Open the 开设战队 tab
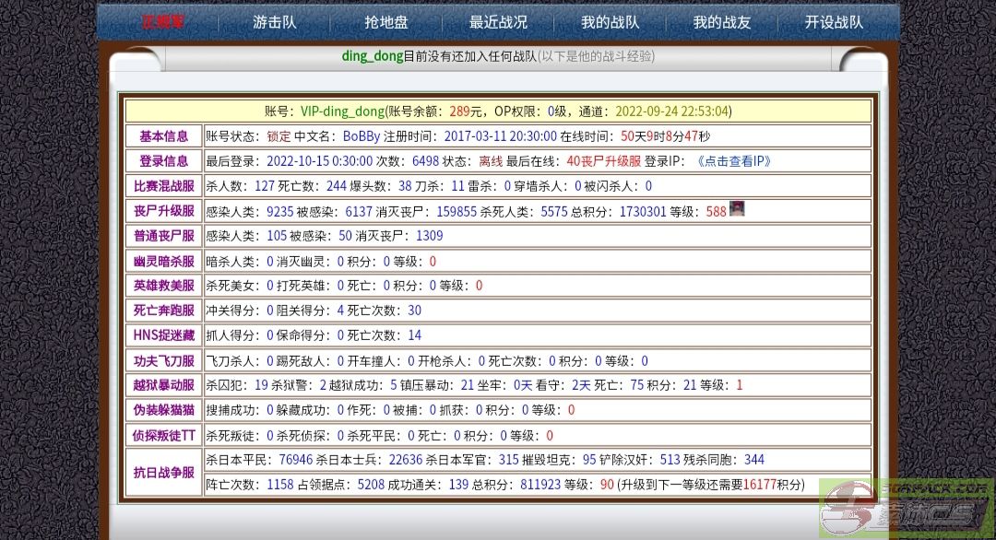Image resolution: width=996 pixels, height=540 pixels. (834, 22)
